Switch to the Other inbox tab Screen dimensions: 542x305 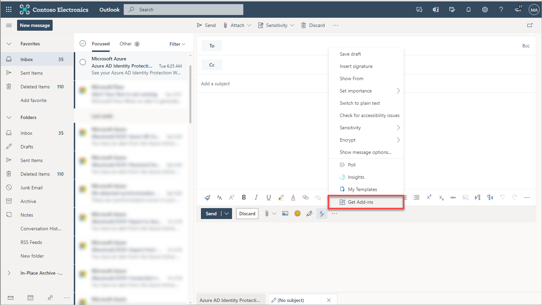click(x=126, y=44)
